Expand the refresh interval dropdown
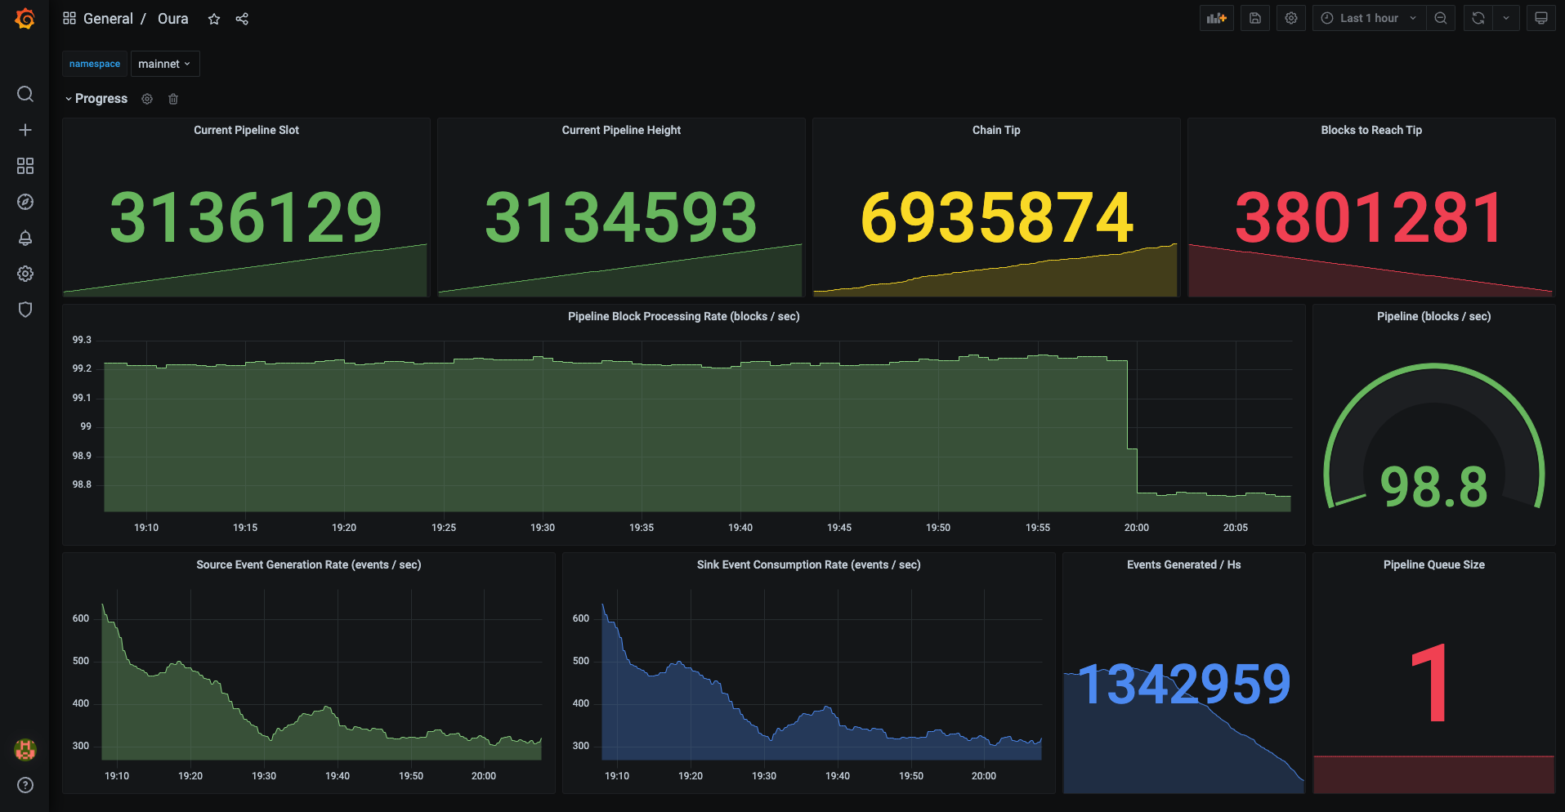Viewport: 1565px width, 812px height. click(1506, 18)
